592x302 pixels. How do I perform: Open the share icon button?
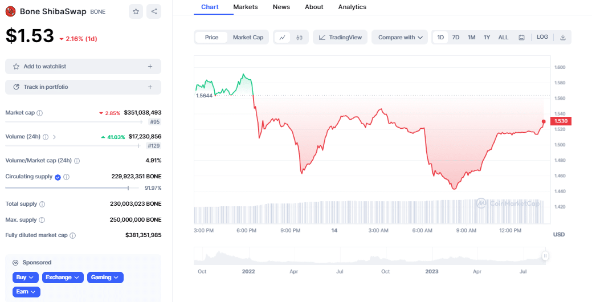tap(154, 11)
